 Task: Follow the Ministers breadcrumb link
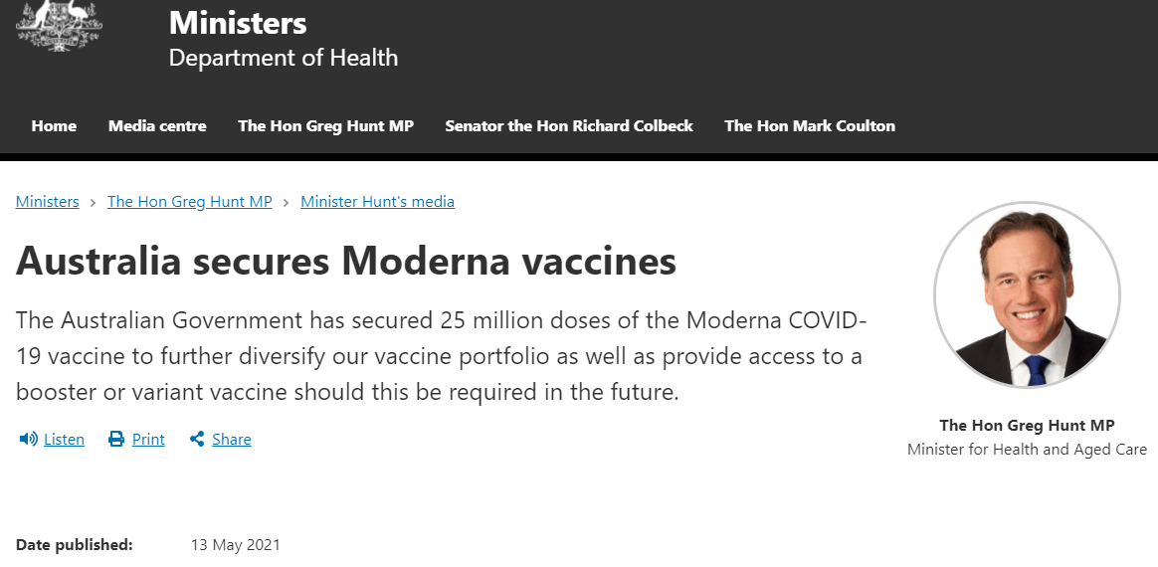(48, 202)
